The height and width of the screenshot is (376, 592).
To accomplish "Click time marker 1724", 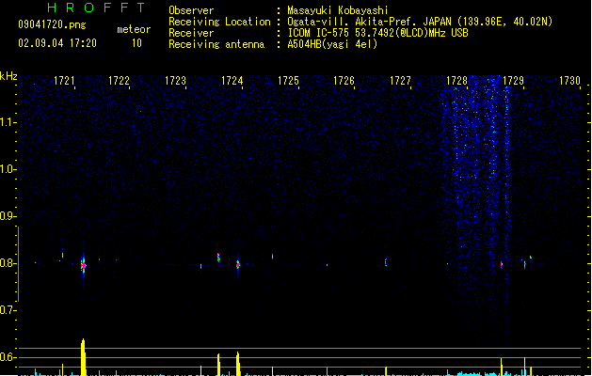I will pos(232,81).
